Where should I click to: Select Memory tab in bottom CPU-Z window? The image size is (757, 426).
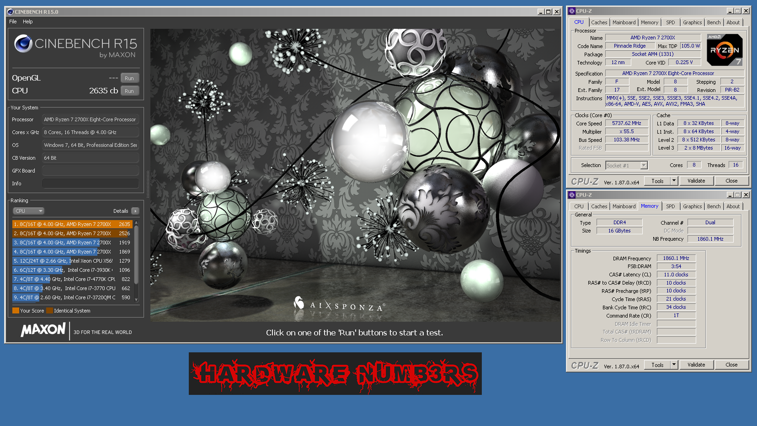tap(650, 206)
